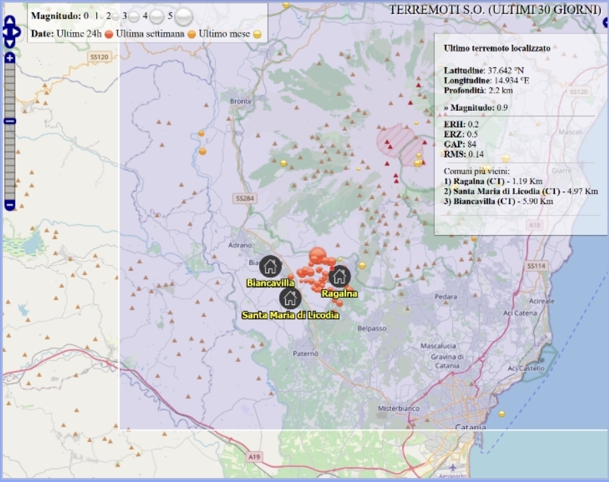Screen dimensions: 609x482
Task: Click the largest red earthquake circle
Action: click(x=317, y=256)
